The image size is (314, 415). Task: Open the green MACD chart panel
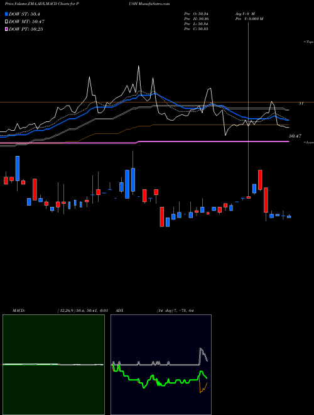tap(53, 365)
